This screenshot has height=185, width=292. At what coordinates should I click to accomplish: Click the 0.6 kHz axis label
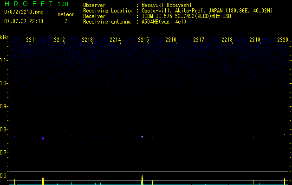(4, 176)
